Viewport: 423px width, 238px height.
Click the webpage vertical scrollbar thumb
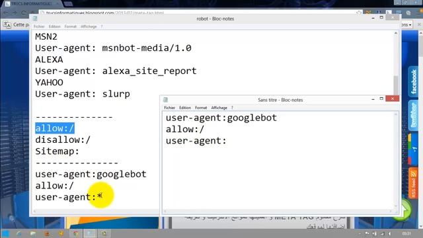[x=421, y=46]
